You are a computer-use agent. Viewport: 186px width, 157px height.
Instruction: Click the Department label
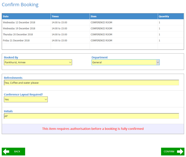[99, 58]
